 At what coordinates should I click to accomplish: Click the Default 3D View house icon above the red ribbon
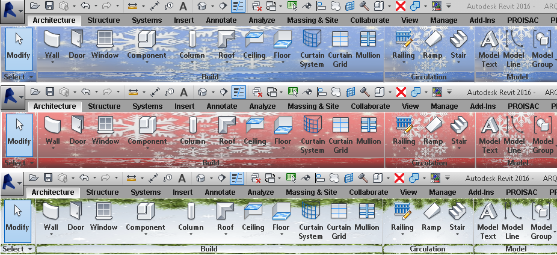pos(202,91)
